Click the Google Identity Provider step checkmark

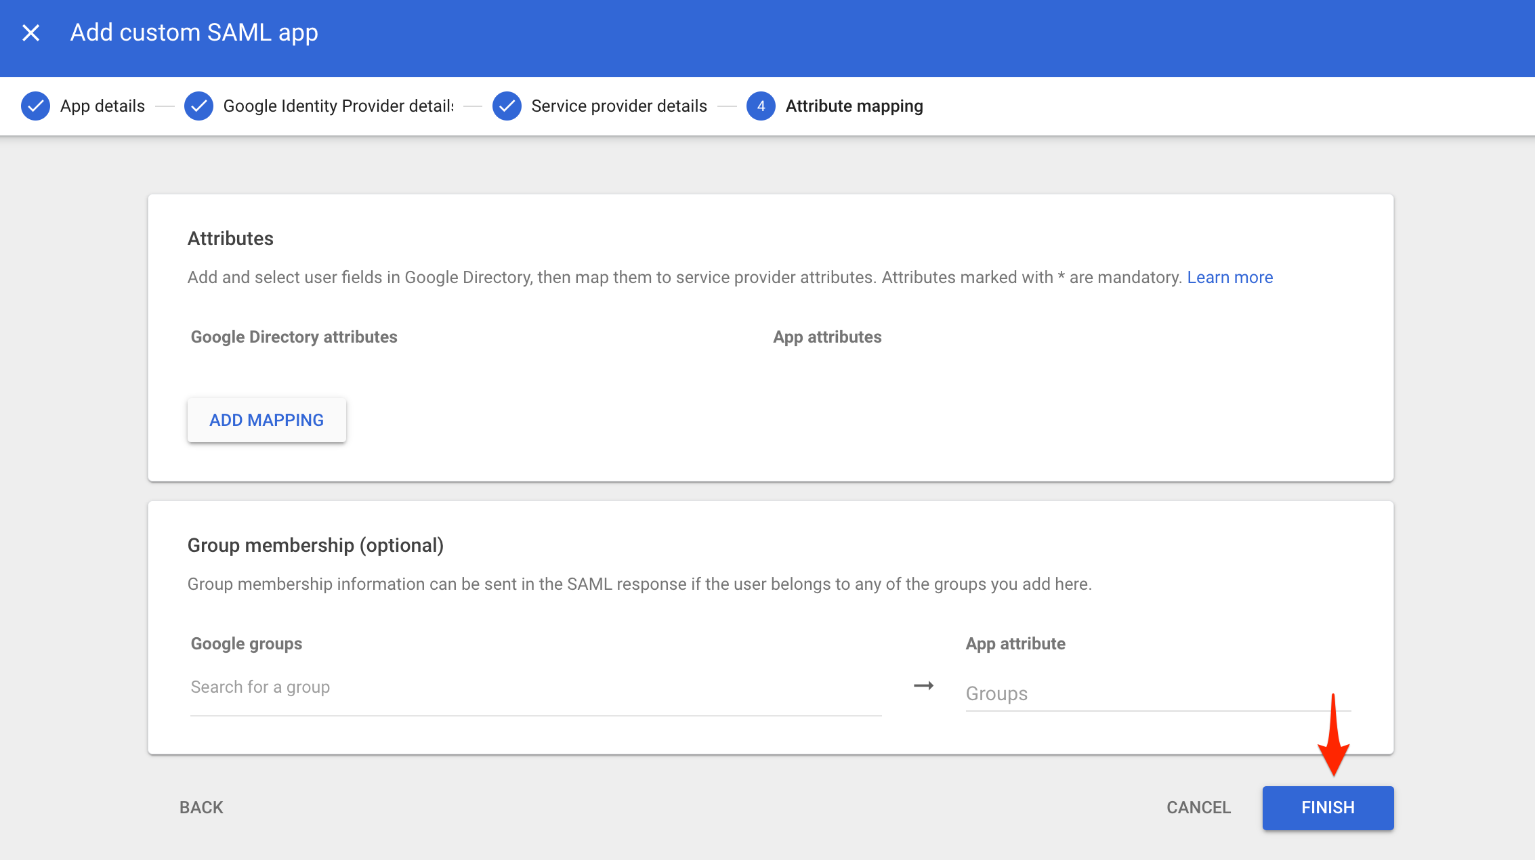(198, 106)
